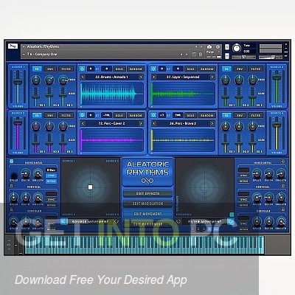Adjust the Source 4 volume fader
Image resolution: width=295 pixels, height=295 pixels.
click(277, 124)
